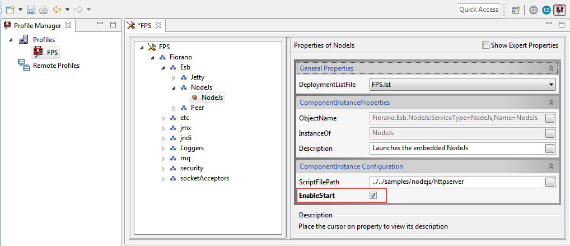Image resolution: width=570 pixels, height=246 pixels.
Task: Open the DeploymentListFile dropdown
Action: [x=551, y=85]
